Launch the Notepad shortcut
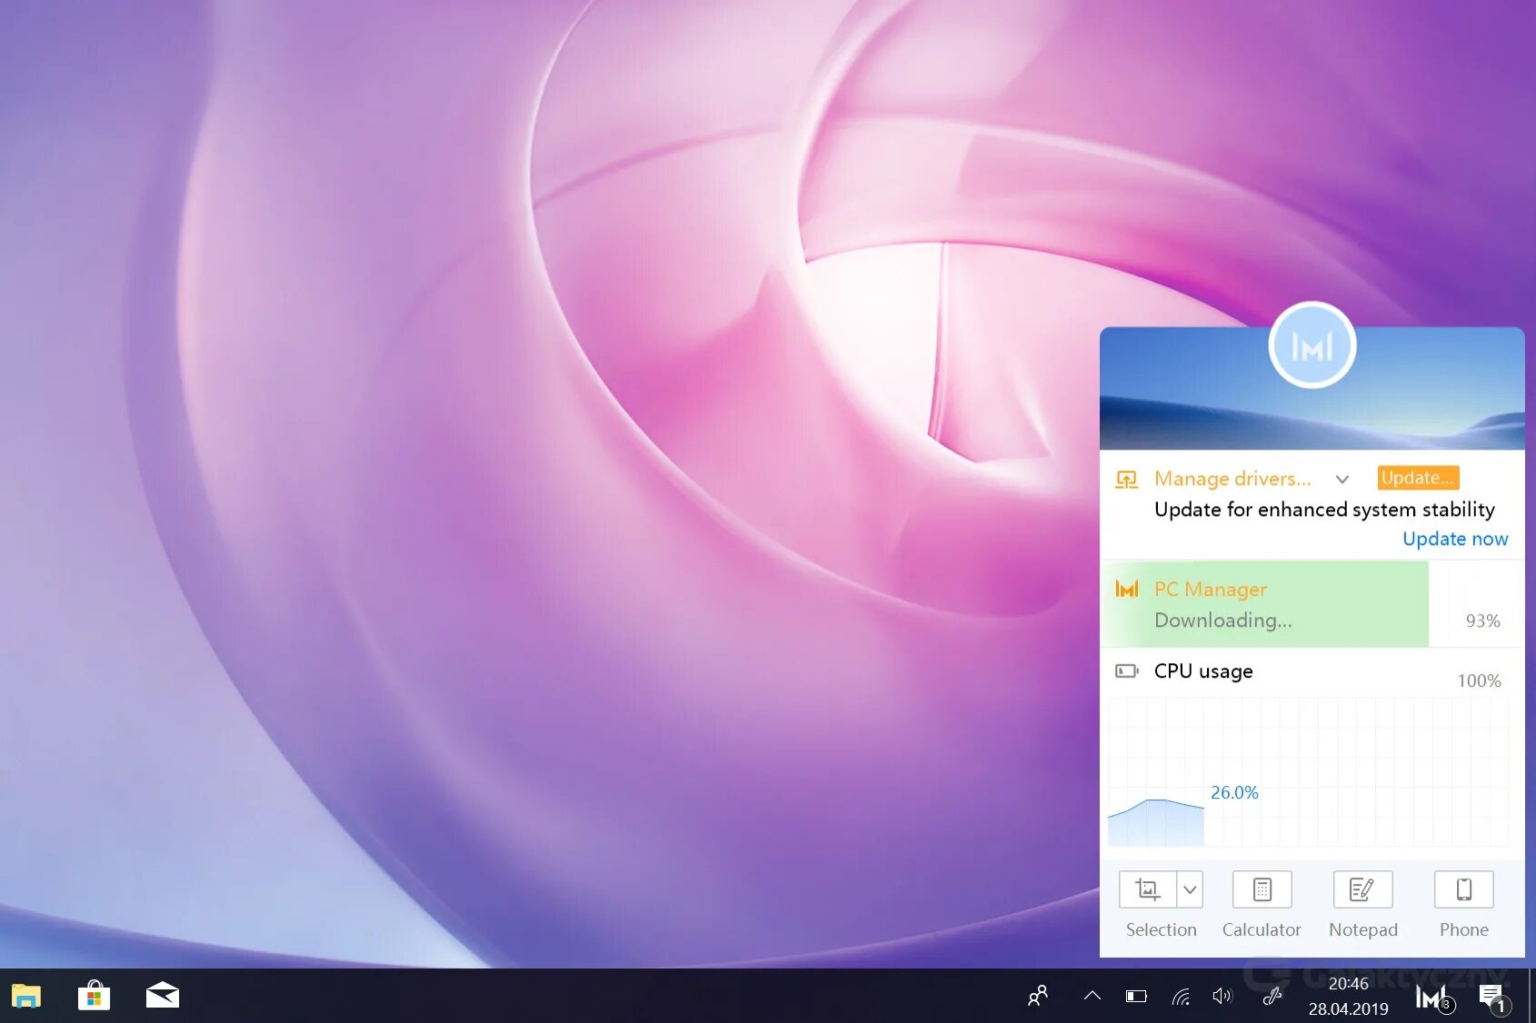 1362,889
